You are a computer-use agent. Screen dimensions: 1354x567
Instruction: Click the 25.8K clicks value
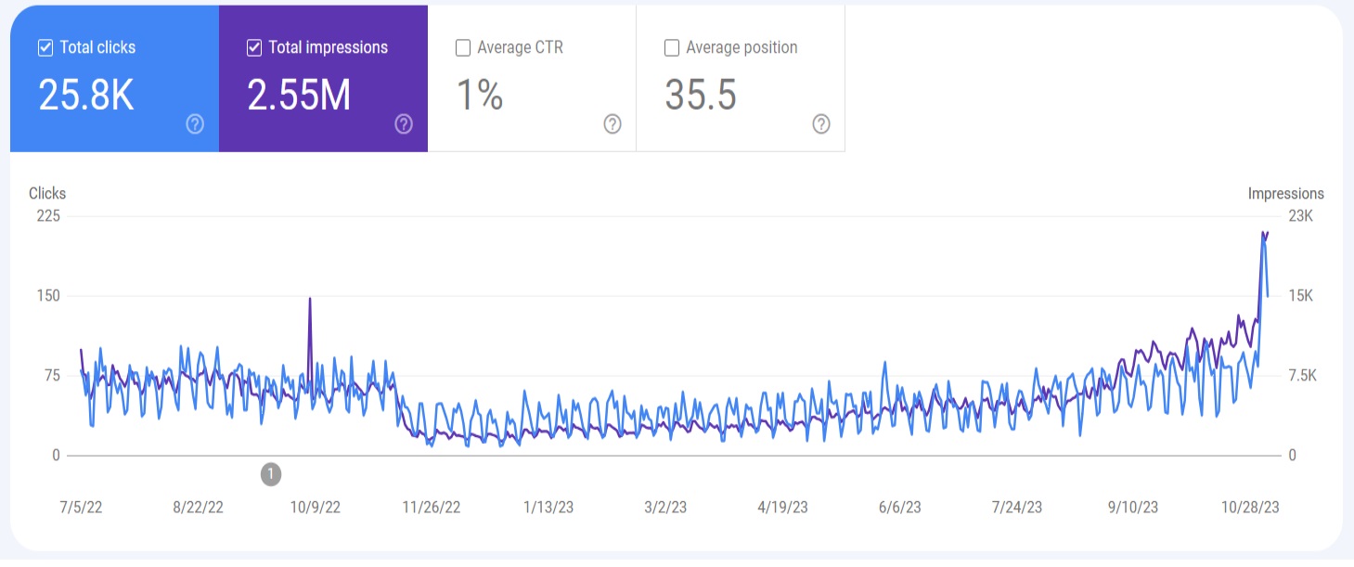point(87,93)
